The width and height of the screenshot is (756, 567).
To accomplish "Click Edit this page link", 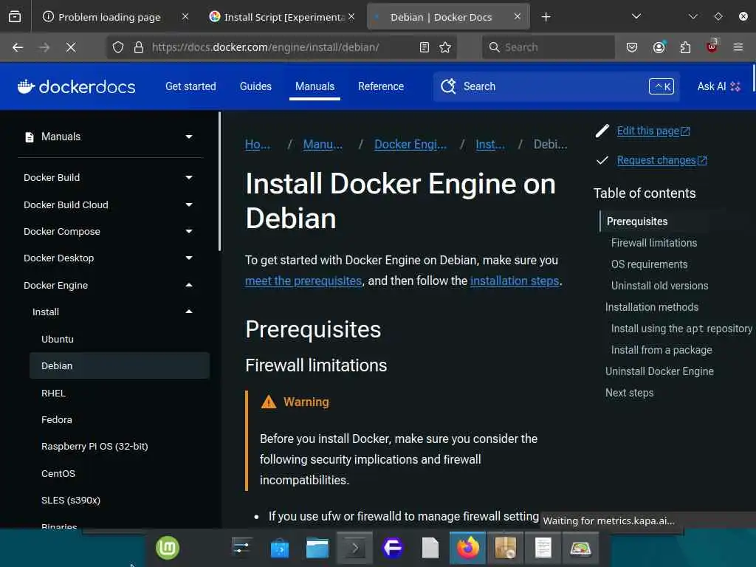I will click(653, 131).
